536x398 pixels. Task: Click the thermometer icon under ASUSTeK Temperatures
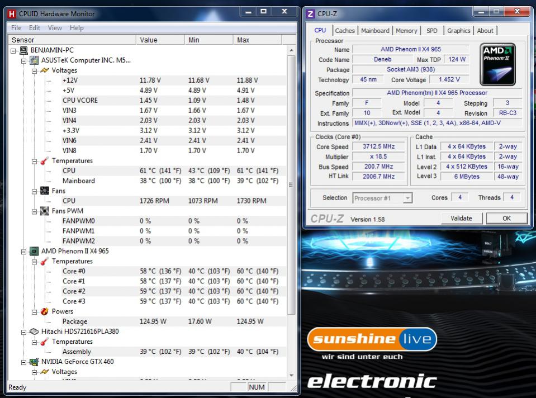(x=45, y=160)
